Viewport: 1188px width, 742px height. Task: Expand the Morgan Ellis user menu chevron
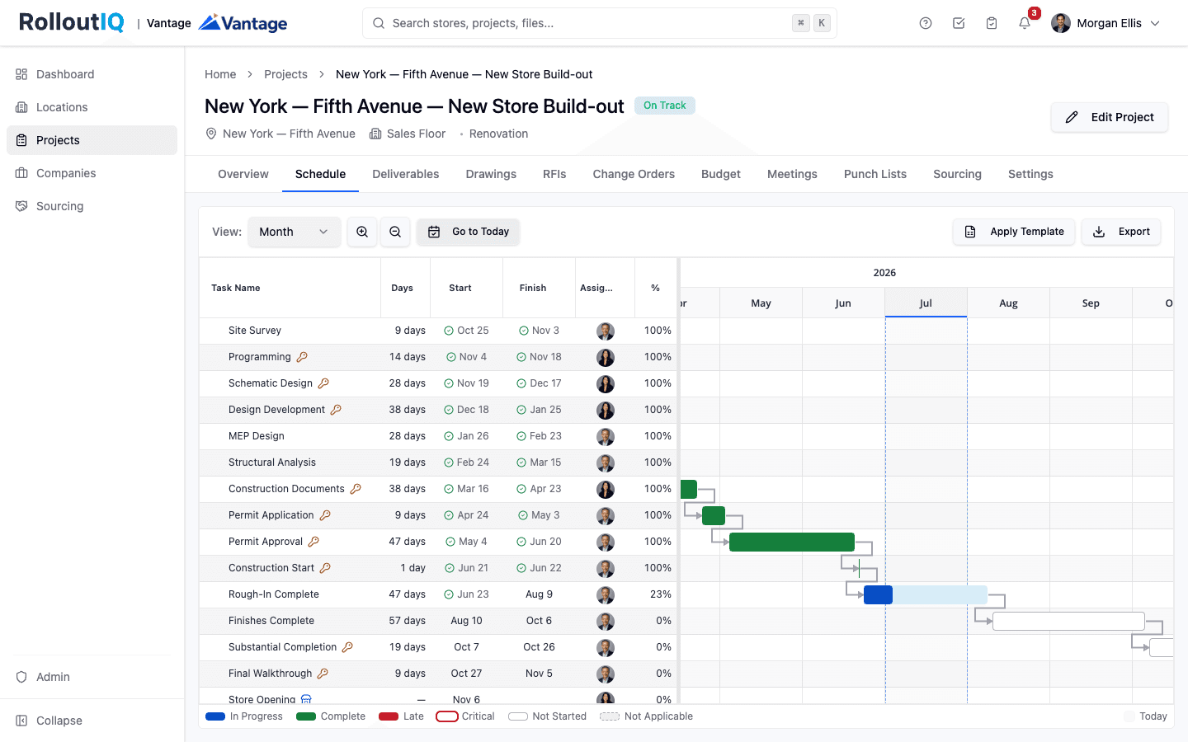click(x=1155, y=23)
